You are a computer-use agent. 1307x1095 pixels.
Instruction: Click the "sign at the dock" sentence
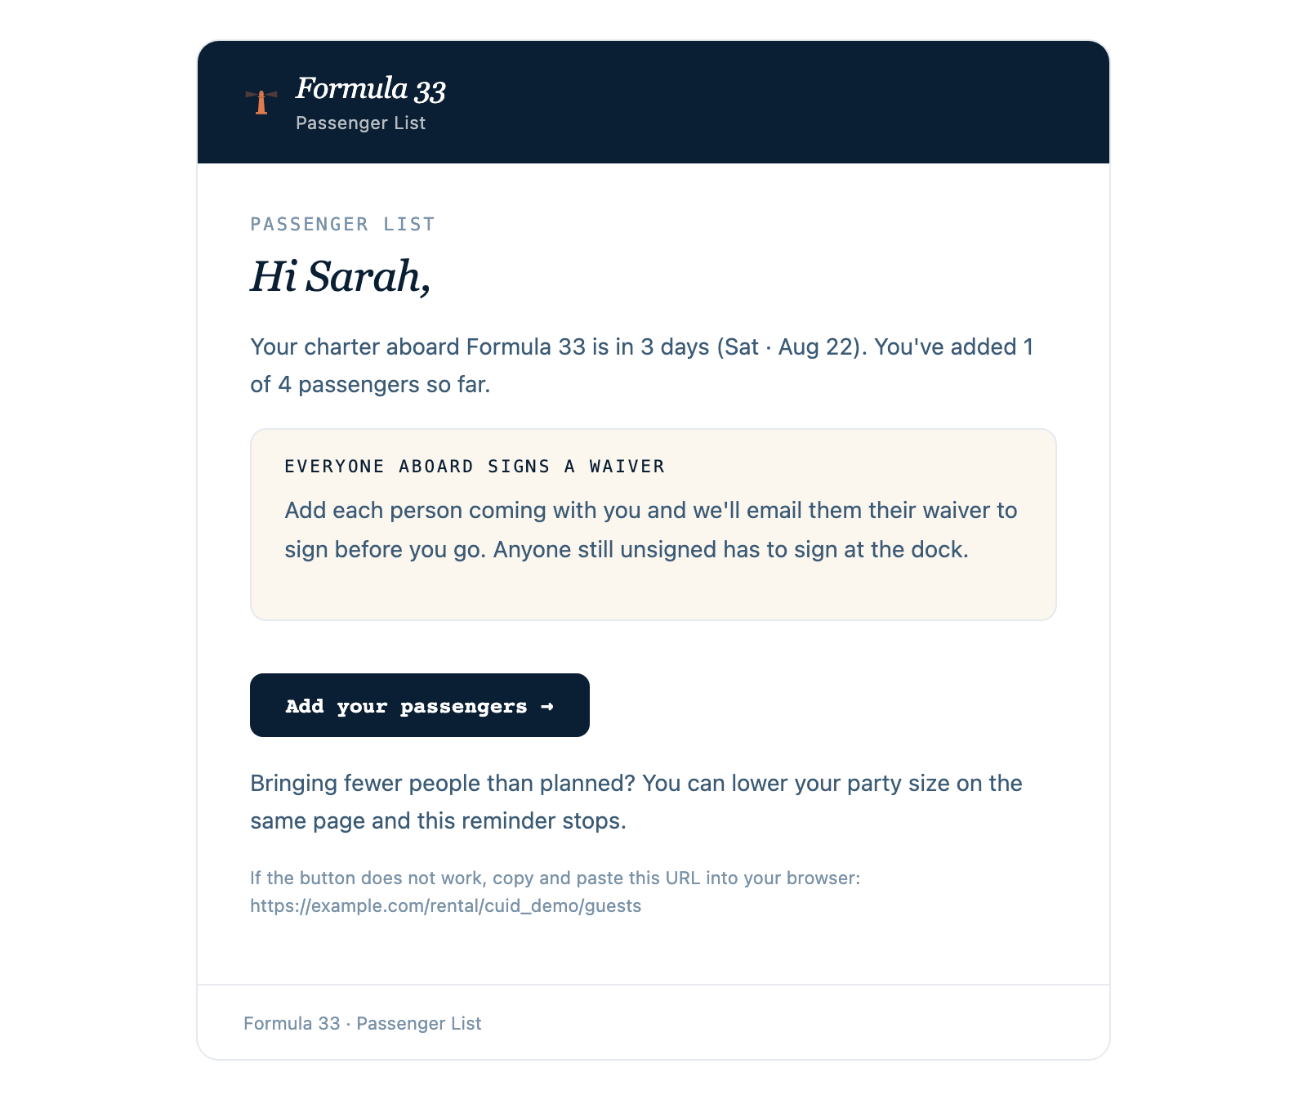[730, 549]
